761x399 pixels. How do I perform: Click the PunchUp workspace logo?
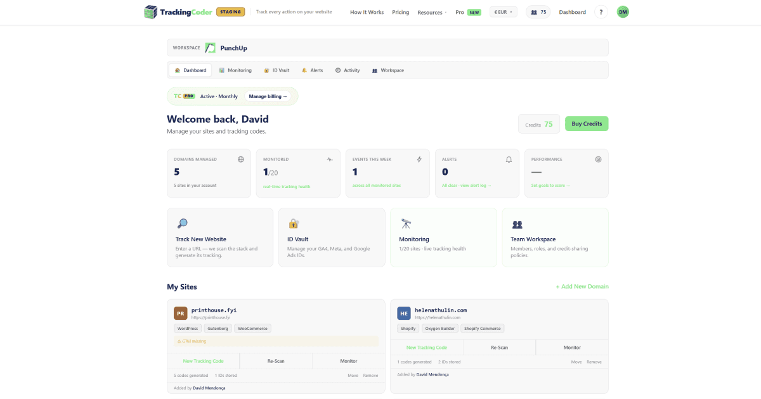pyautogui.click(x=210, y=47)
